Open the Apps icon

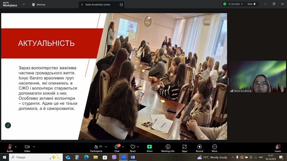184,148
